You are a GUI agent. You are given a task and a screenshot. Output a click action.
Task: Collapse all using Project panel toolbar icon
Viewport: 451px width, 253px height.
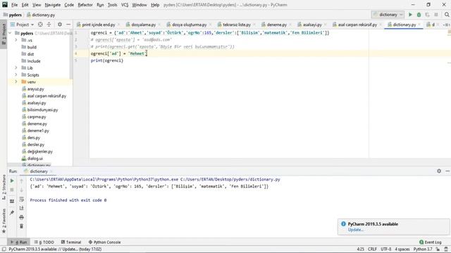click(49, 25)
